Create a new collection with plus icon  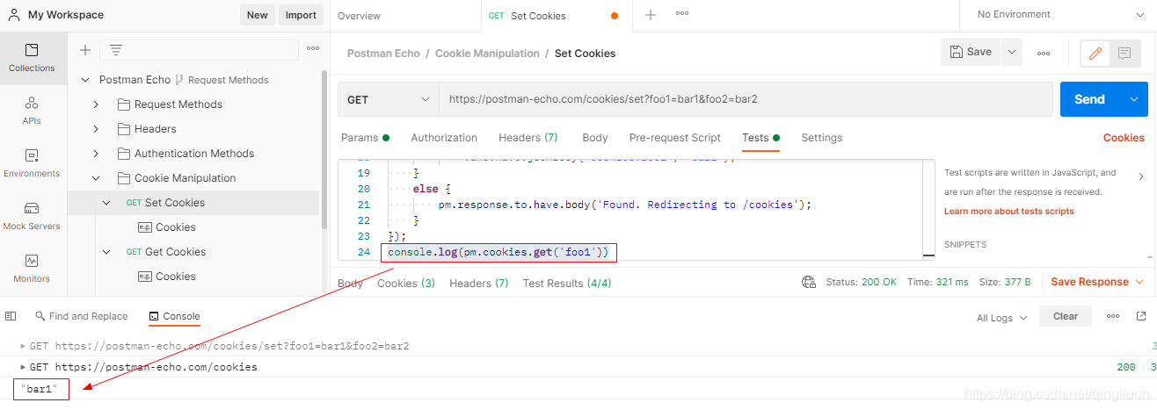(85, 50)
